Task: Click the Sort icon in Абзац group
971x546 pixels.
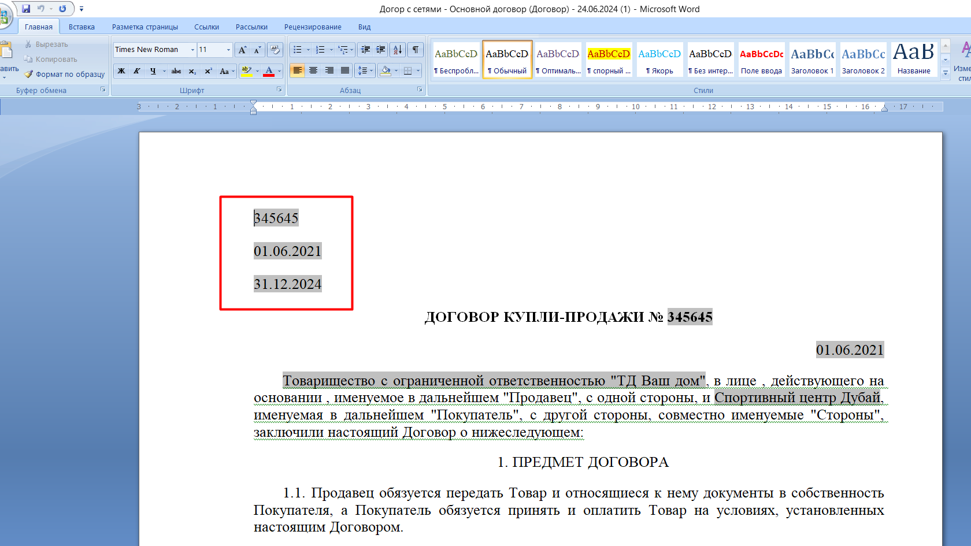Action: pyautogui.click(x=398, y=50)
